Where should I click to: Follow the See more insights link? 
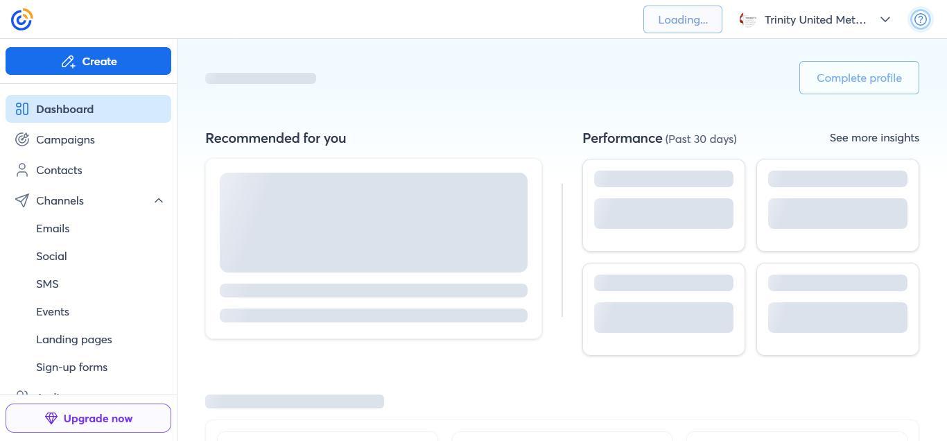coord(874,137)
